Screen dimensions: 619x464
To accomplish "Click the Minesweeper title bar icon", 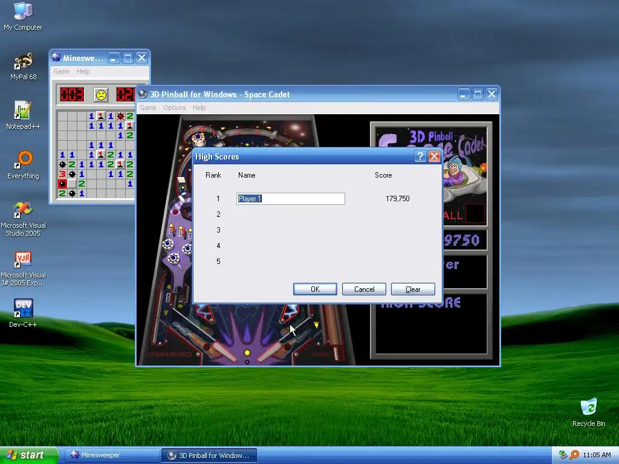I will tap(56, 57).
